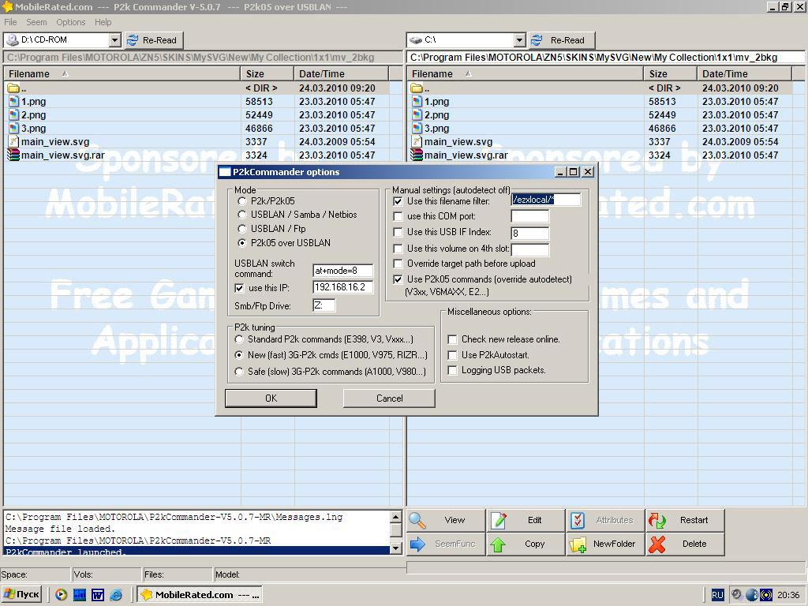Open media player from quick launch
Viewport: 808px width, 606px height.
tap(61, 595)
